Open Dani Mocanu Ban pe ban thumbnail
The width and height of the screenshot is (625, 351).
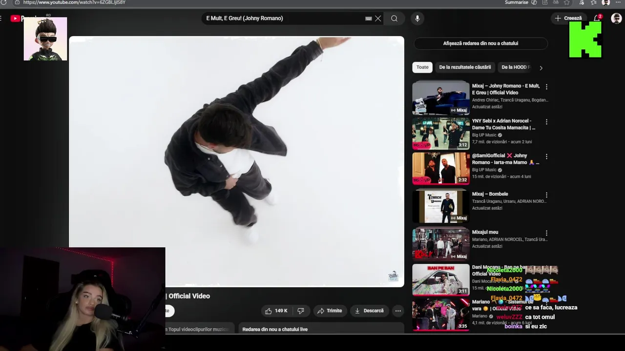[x=441, y=280]
